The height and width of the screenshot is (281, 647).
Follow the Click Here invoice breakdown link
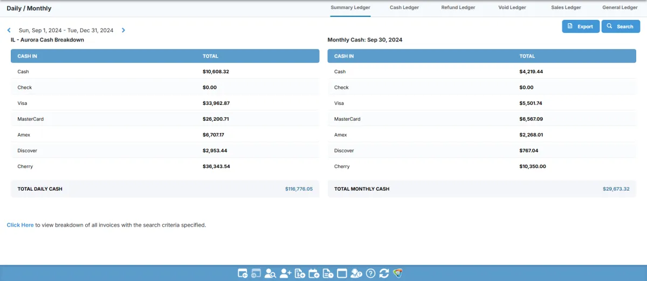[x=20, y=225]
